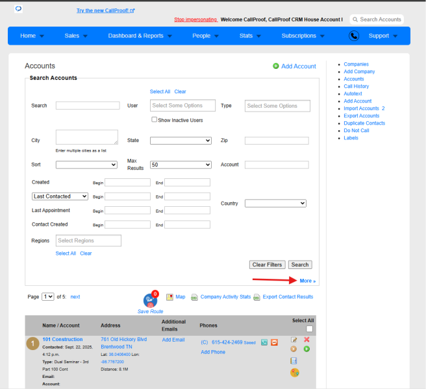Open the Last Contacted dropdown

(60, 196)
